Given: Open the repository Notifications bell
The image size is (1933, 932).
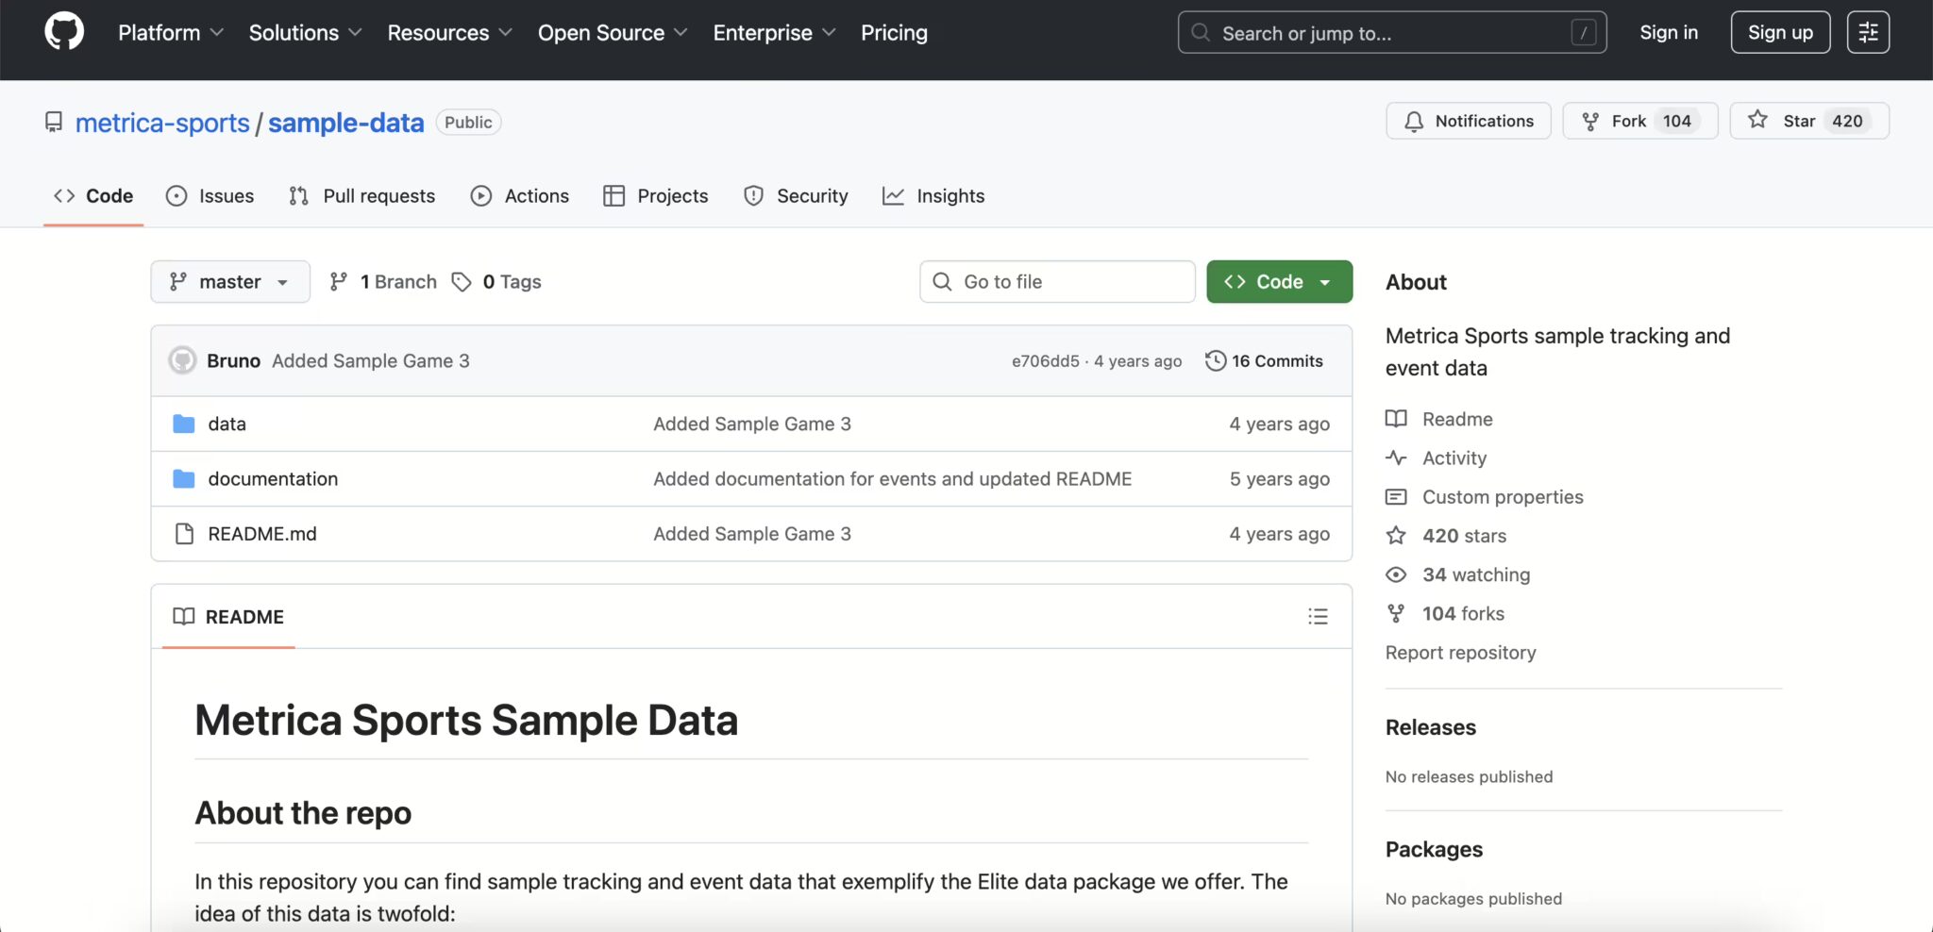Looking at the screenshot, I should point(1414,121).
